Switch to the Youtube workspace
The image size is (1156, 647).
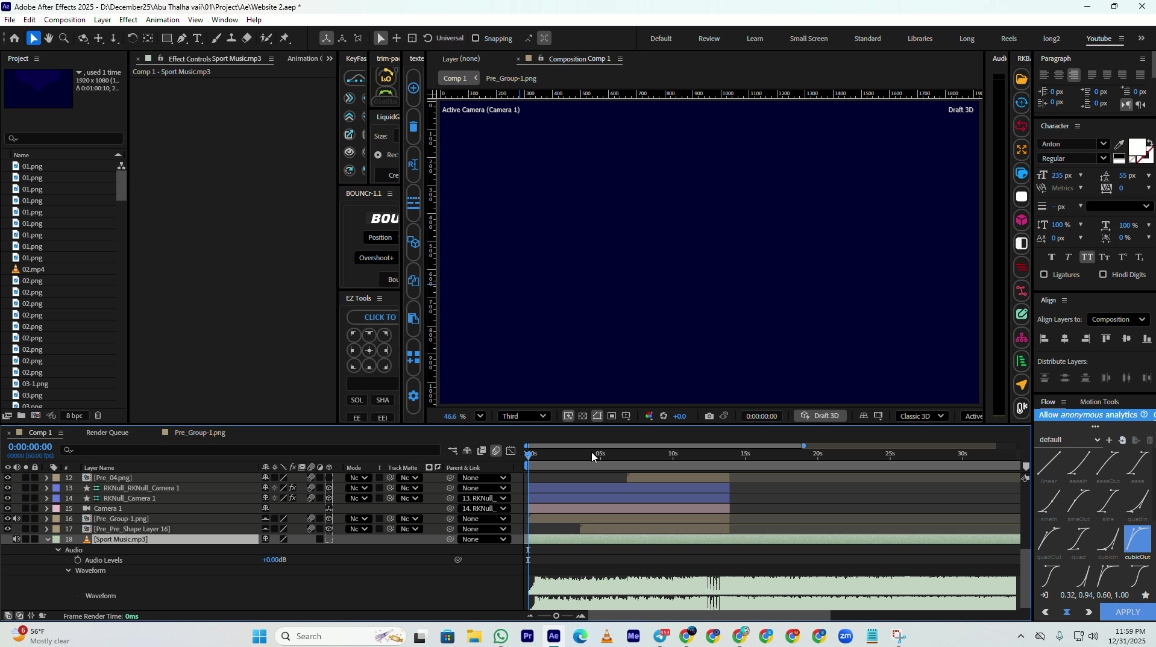pyautogui.click(x=1099, y=39)
